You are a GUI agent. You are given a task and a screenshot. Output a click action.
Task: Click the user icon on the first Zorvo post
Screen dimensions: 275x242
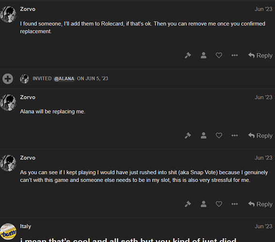pos(203,56)
